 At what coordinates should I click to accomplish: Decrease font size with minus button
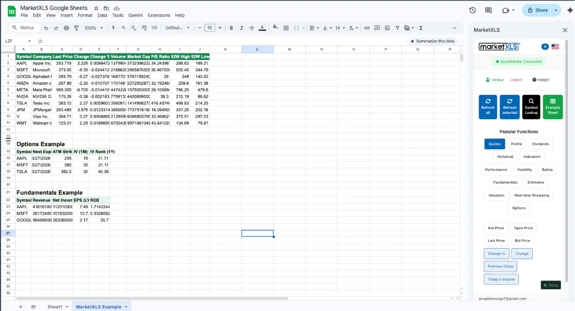click(x=200, y=28)
